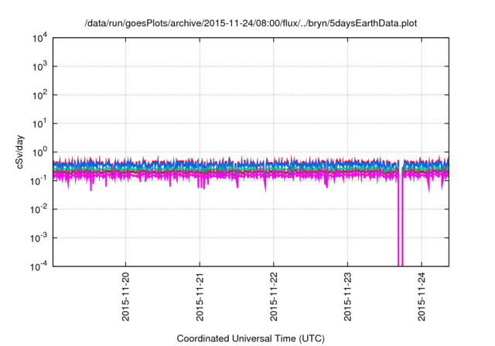Image resolution: width=495 pixels, height=346 pixels.
Task: Click the 10^-3 y-axis tick label
Action: click(39, 238)
